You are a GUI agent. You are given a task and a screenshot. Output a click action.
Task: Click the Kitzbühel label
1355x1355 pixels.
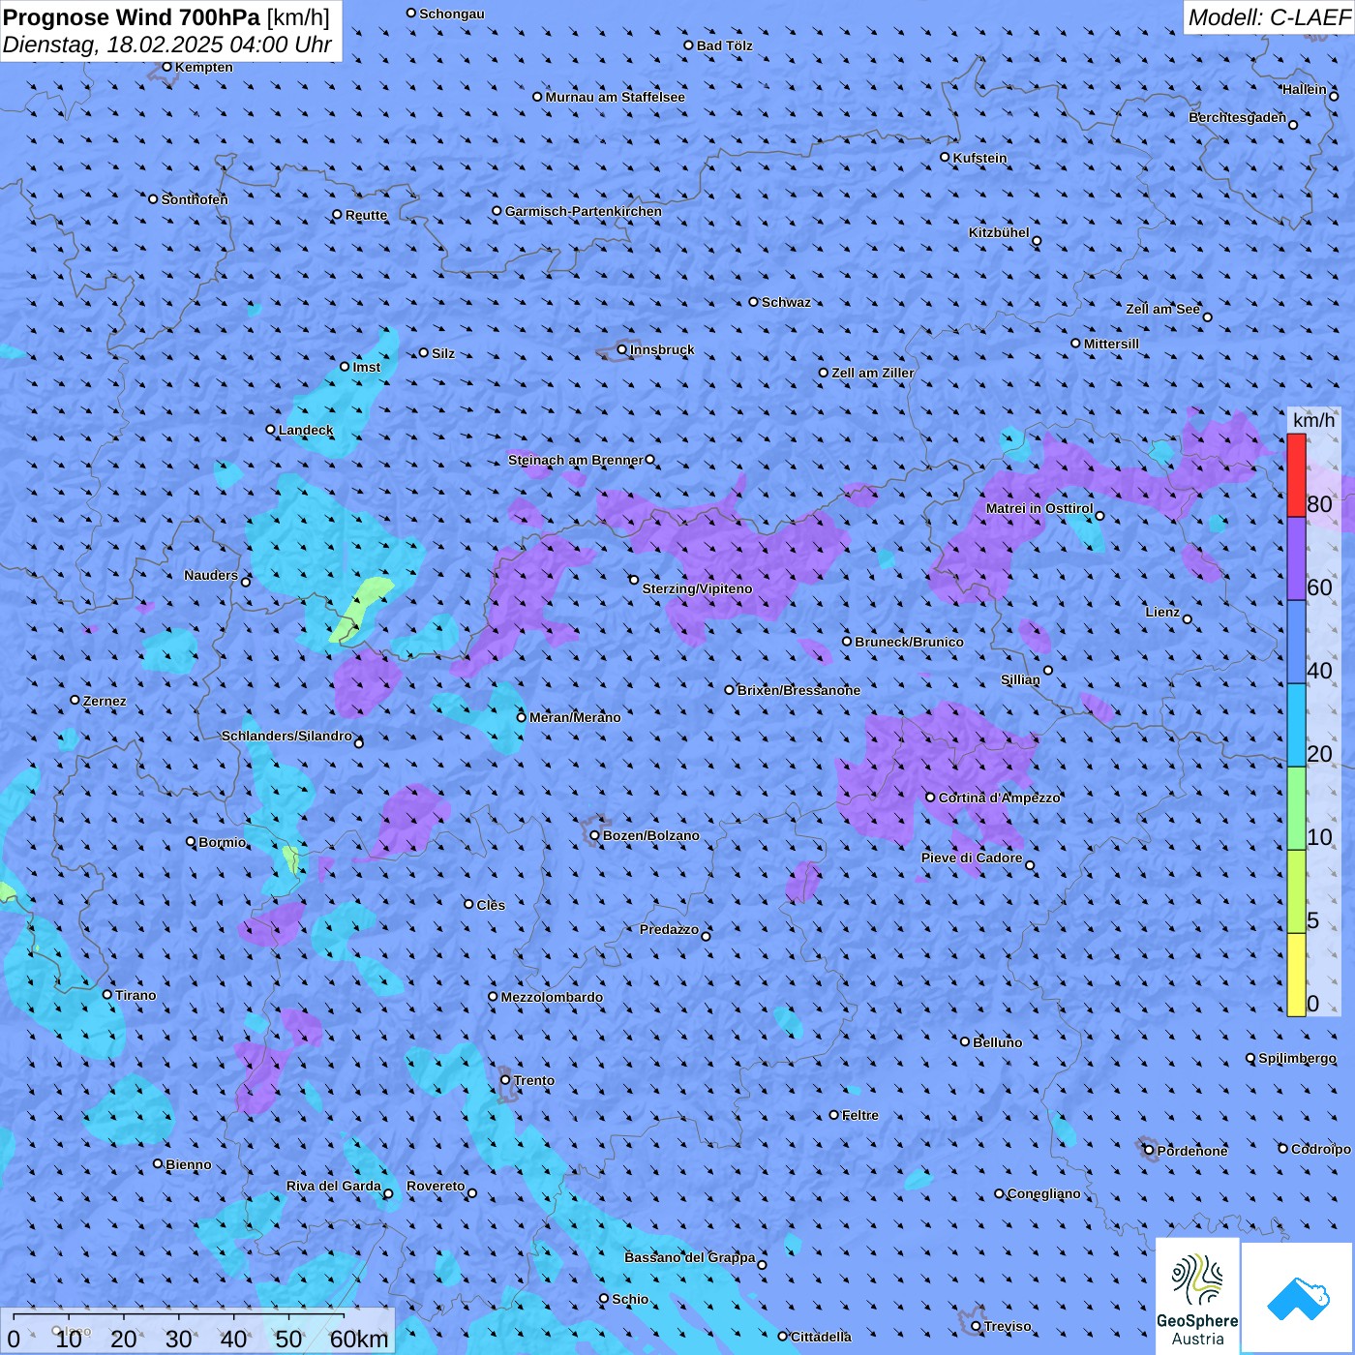click(999, 232)
